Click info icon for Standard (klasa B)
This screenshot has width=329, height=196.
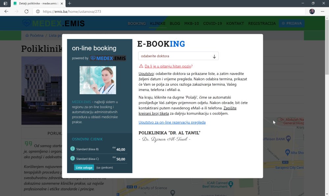click(x=72, y=149)
